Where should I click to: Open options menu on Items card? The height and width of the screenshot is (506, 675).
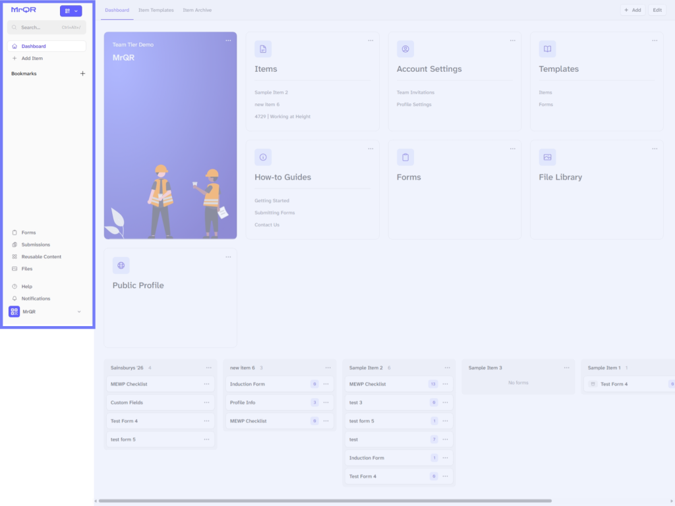coord(370,40)
